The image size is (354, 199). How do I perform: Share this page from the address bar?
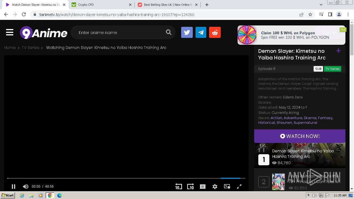coord(301,14)
